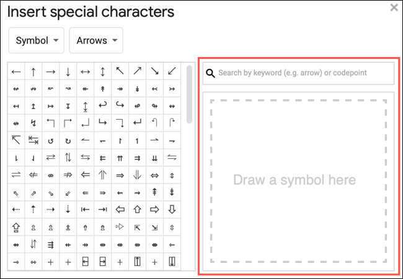Screen dimensions: 403x279
Task: Select the hooked return left arrow
Action: (103, 106)
